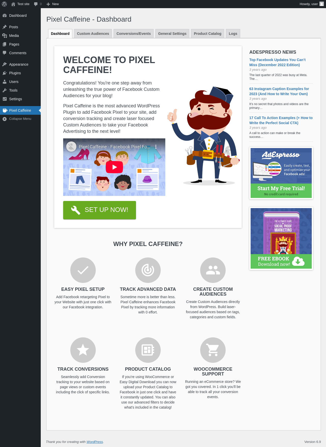
Task: Open the comments bubble in admin bar
Action: (36, 4)
